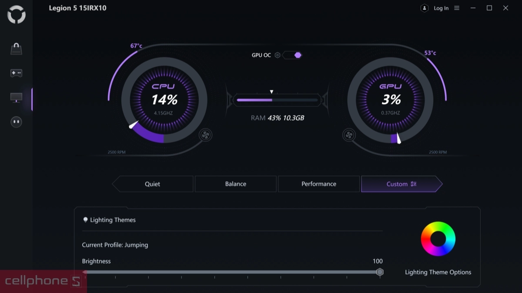Open the store shopping bag icon
This screenshot has height=293, width=522.
point(16,49)
